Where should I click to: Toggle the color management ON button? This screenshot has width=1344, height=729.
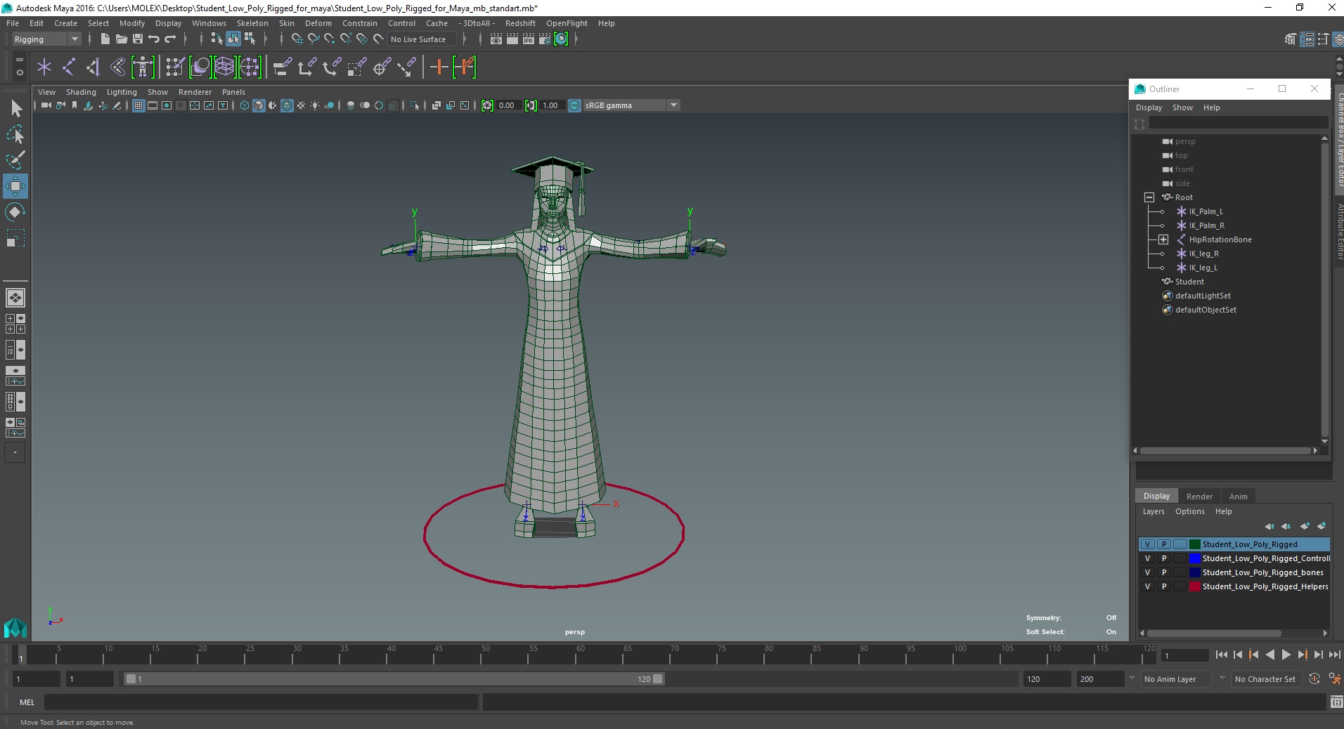(574, 105)
